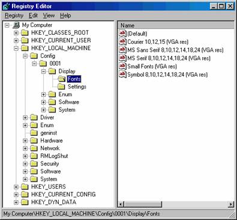Expand the HKEY_DYN_DATA hive
This screenshot has width=237, height=220.
tap(16, 203)
